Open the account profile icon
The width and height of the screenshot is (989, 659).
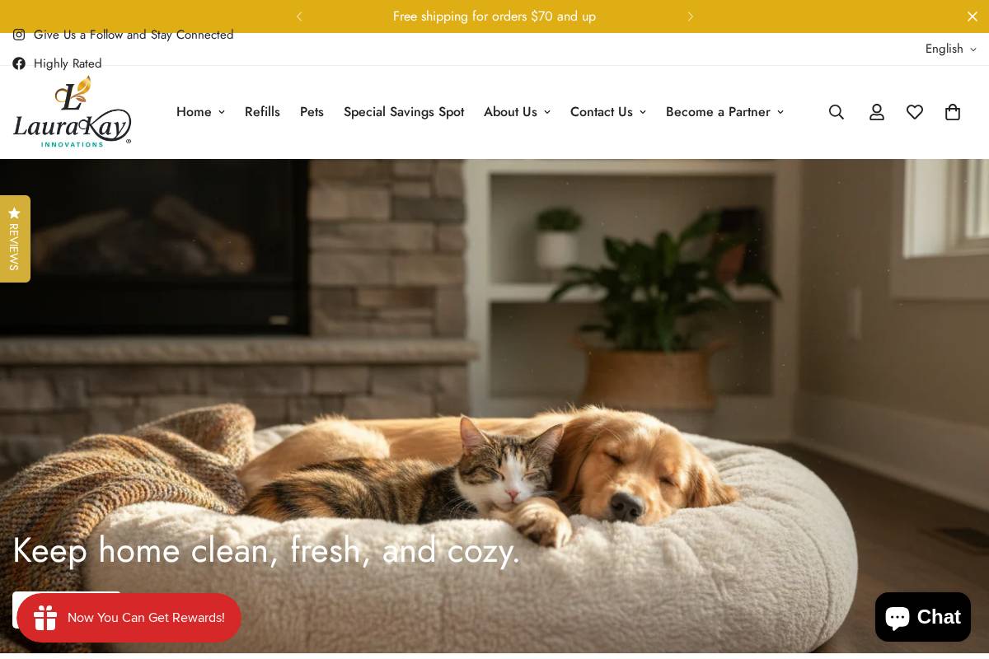877,112
